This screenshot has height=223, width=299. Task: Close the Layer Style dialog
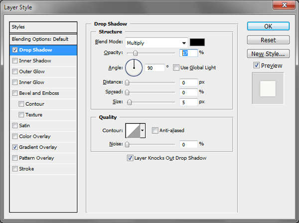[x=284, y=5]
